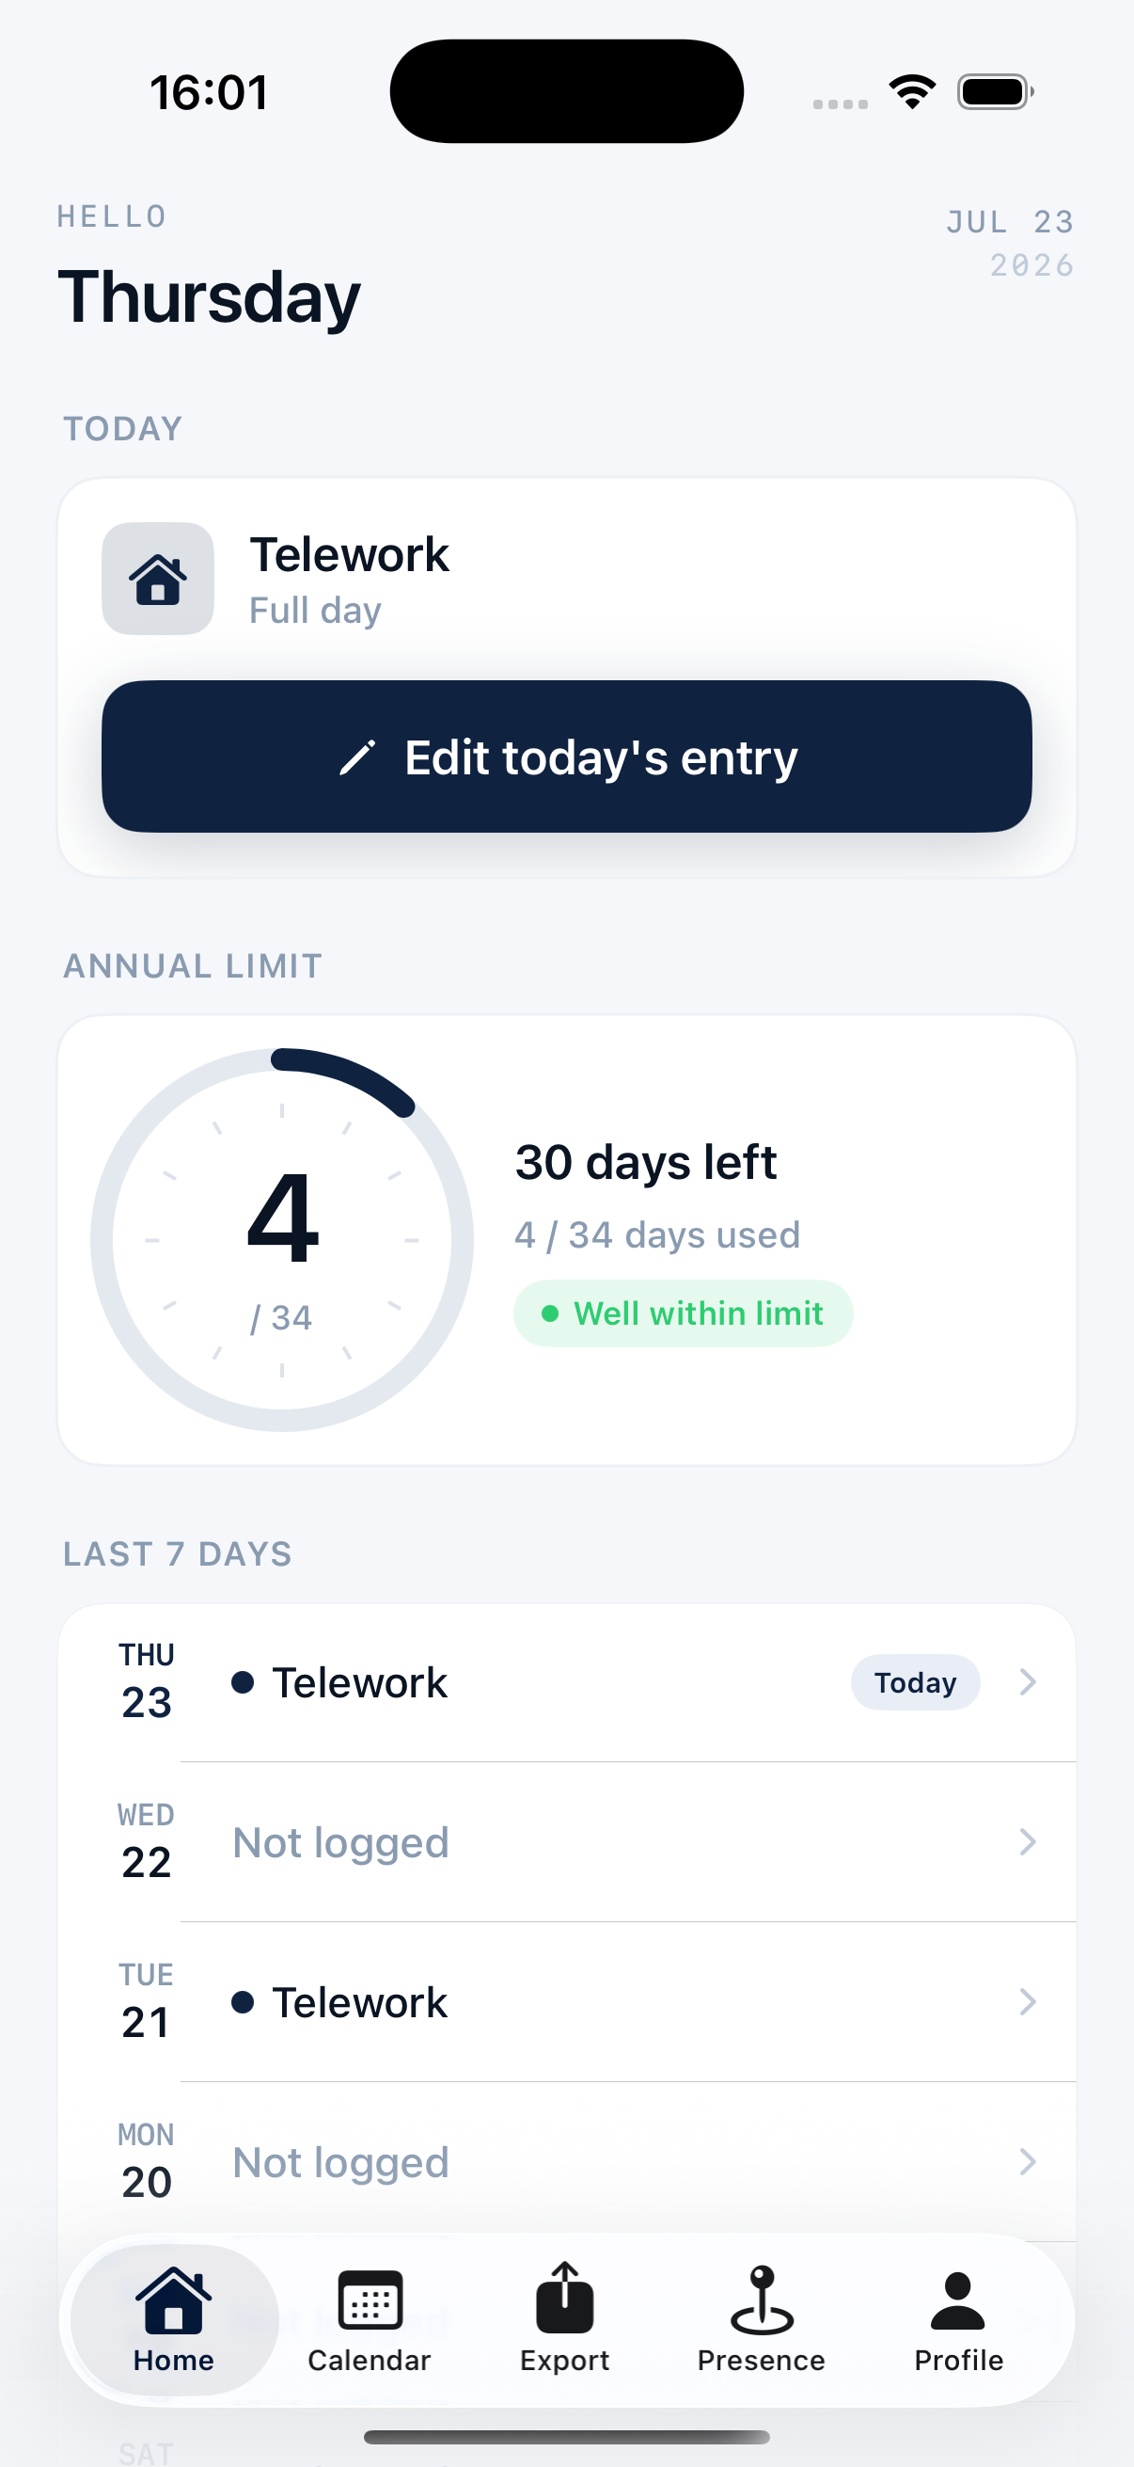1134x2467 pixels.
Task: Select the Presence tab label
Action: [761, 2361]
